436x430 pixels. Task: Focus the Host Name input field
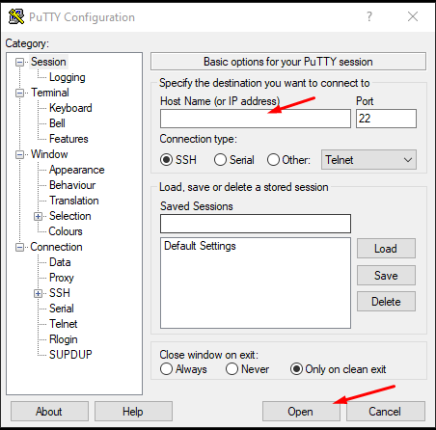[x=256, y=119]
